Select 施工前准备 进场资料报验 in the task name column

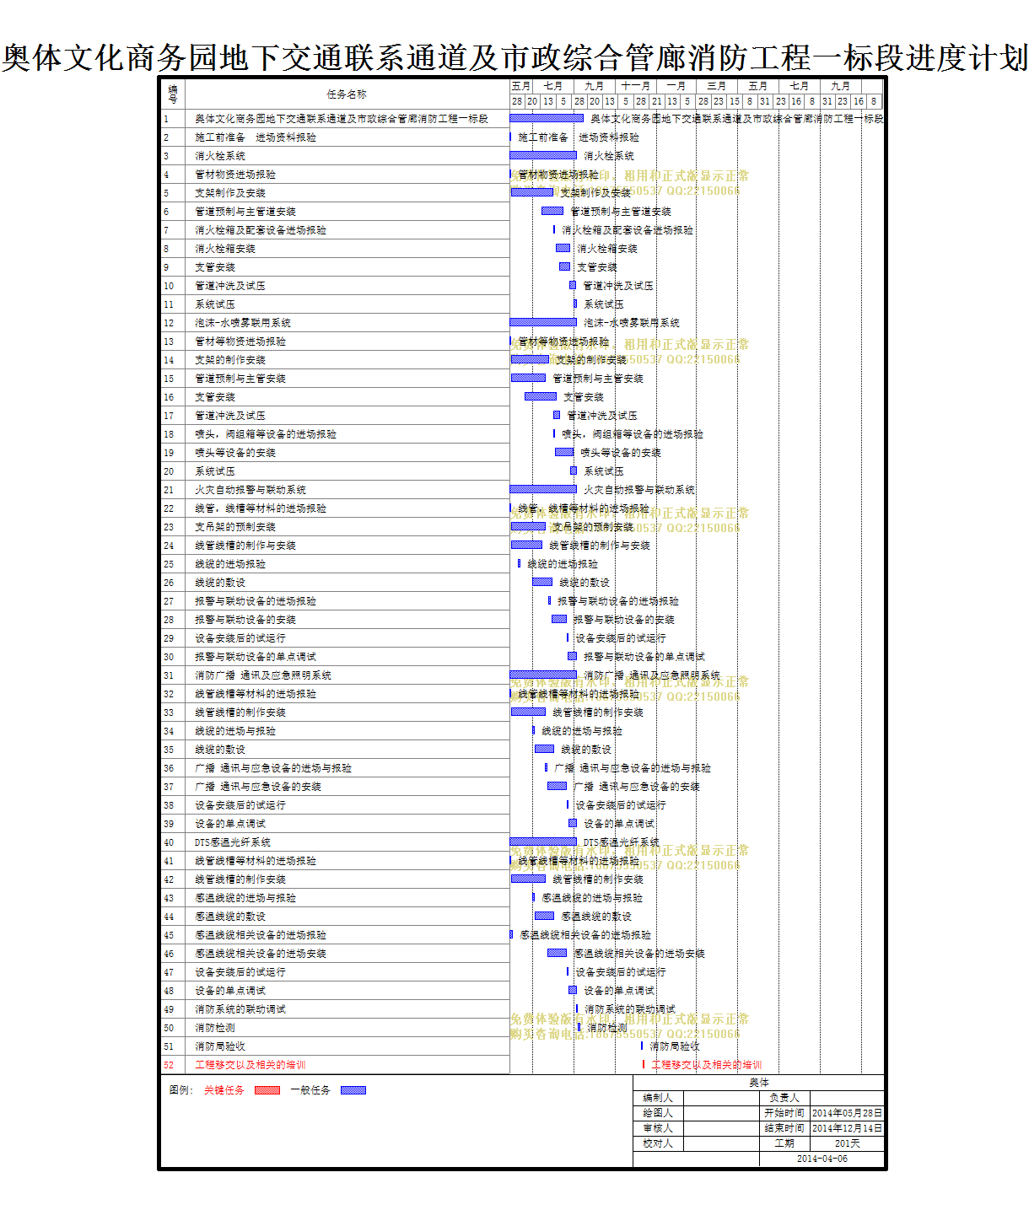pos(256,137)
